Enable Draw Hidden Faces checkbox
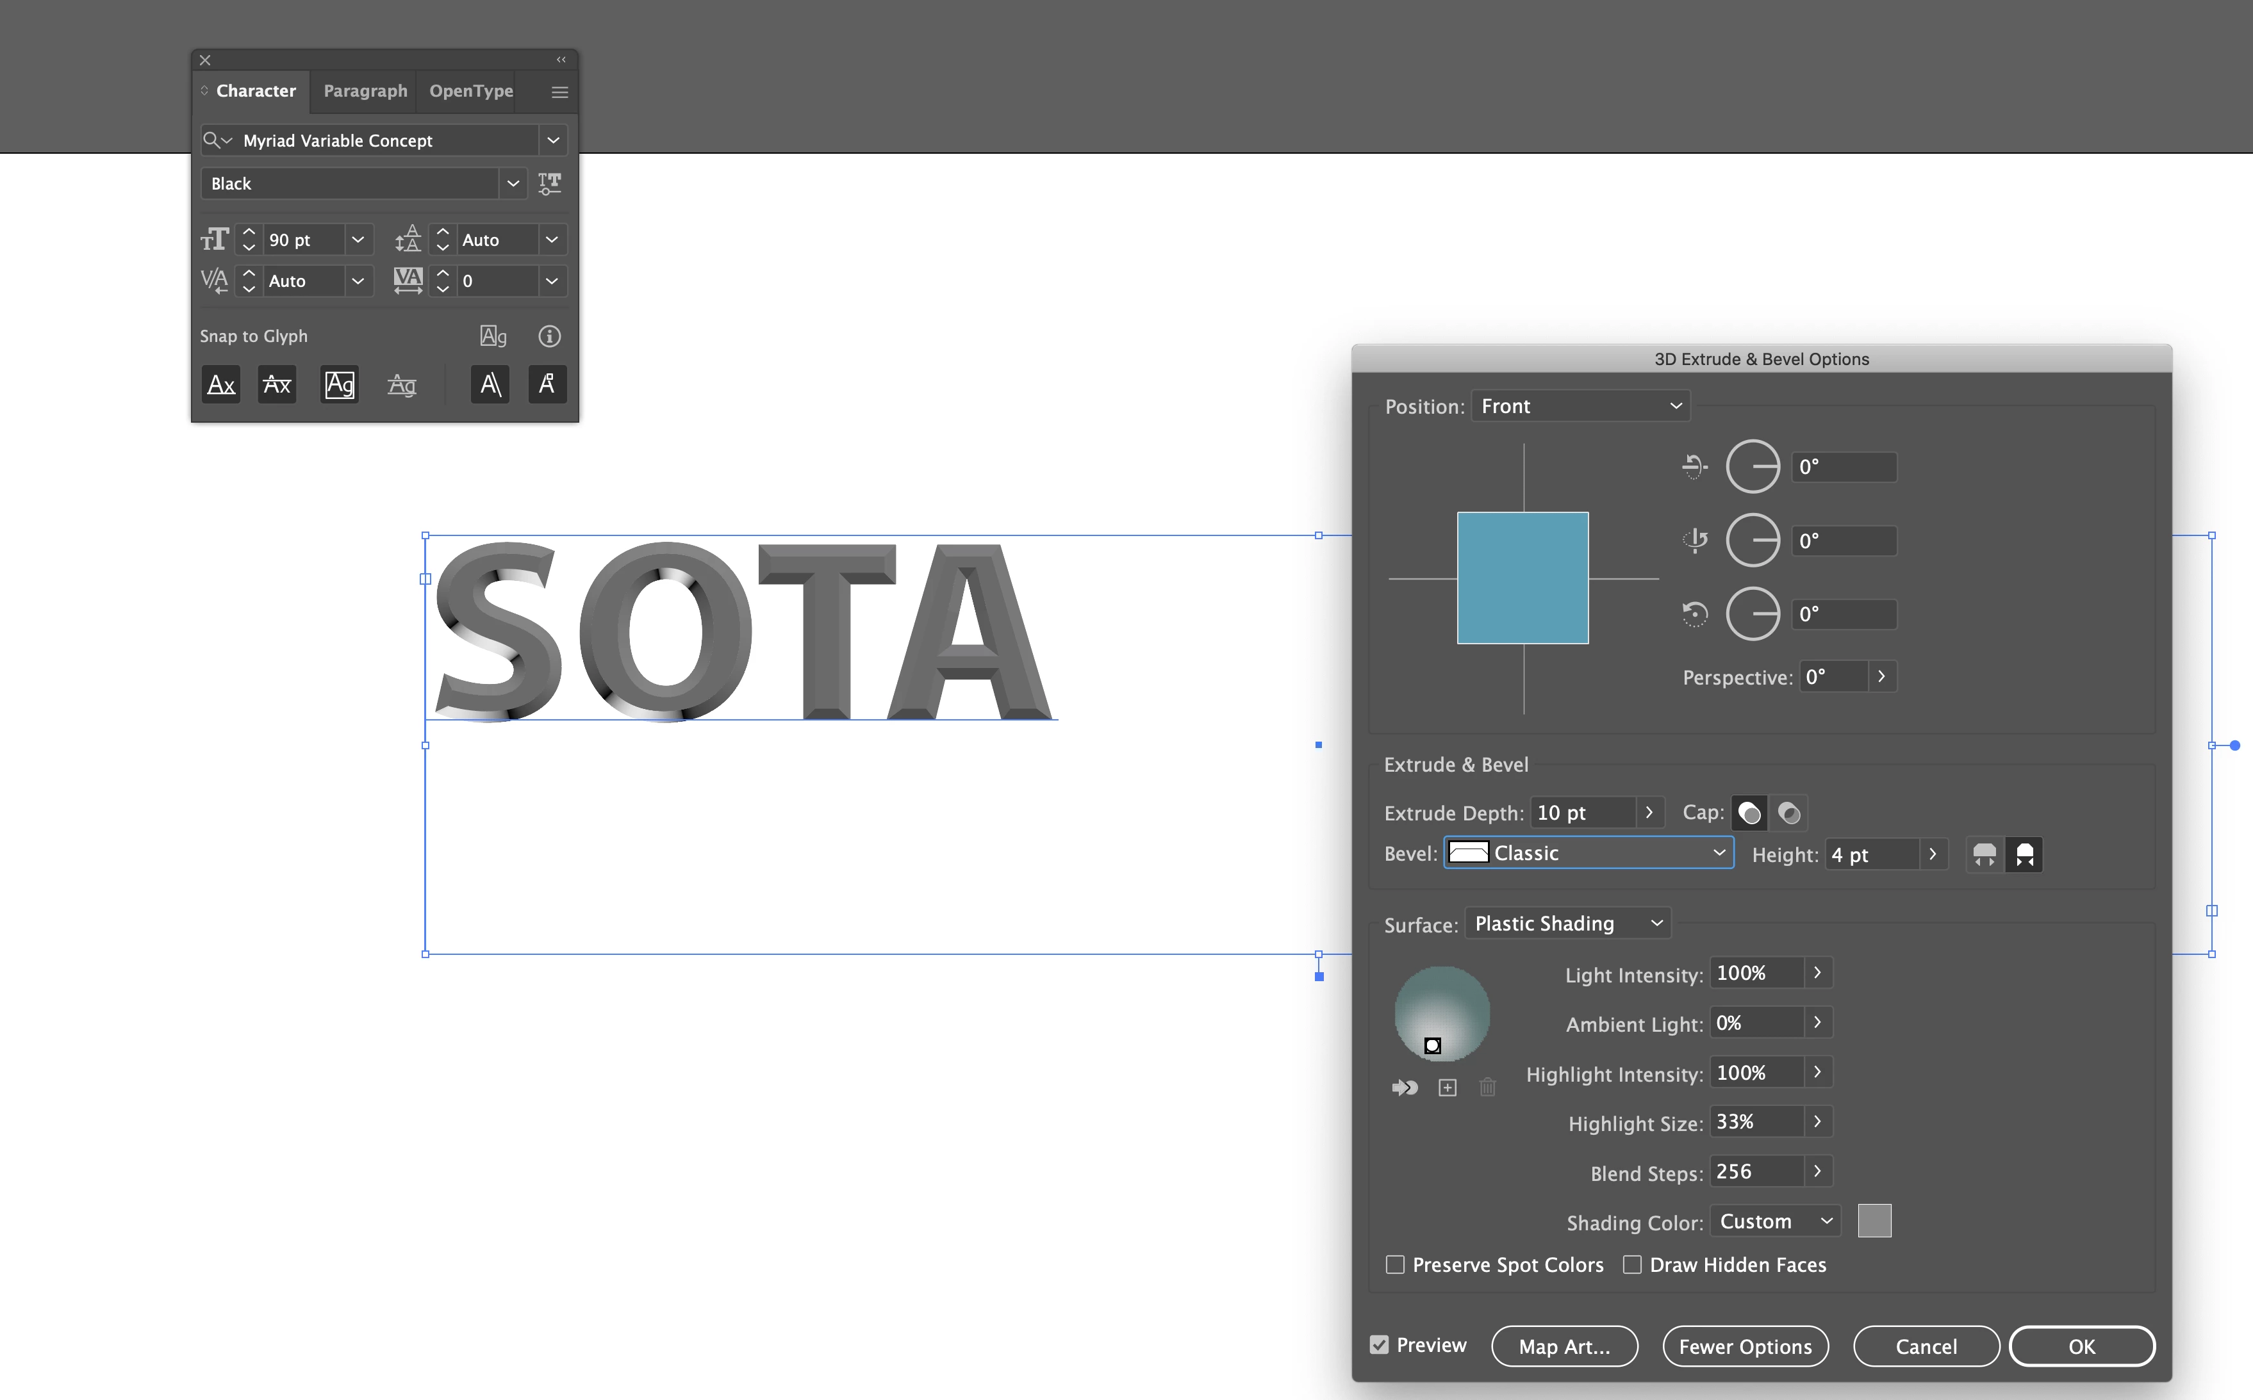Screen dimensions: 2253x1400 [1632, 1265]
